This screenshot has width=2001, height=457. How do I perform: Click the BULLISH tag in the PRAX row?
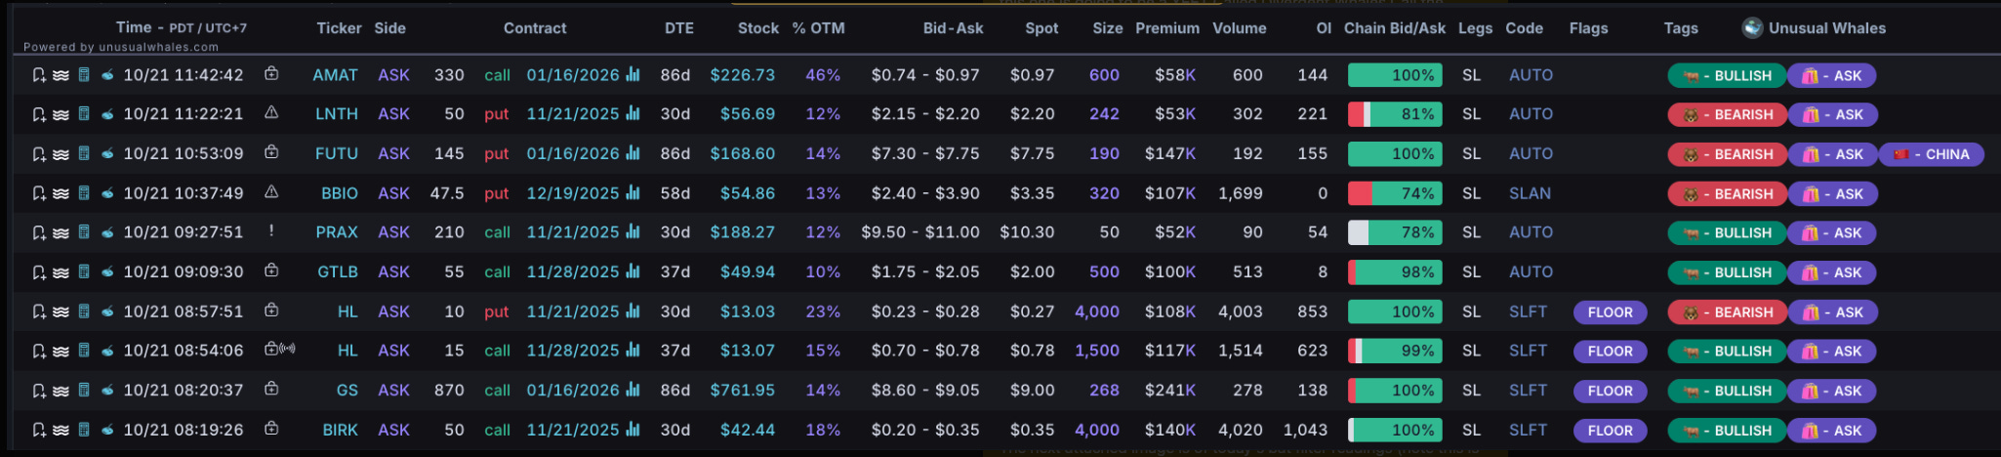click(x=1727, y=233)
